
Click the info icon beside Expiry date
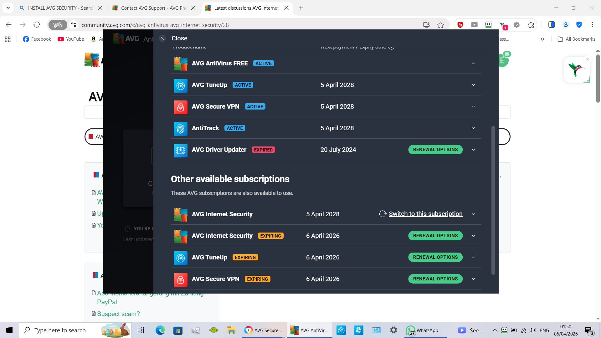pos(391,47)
